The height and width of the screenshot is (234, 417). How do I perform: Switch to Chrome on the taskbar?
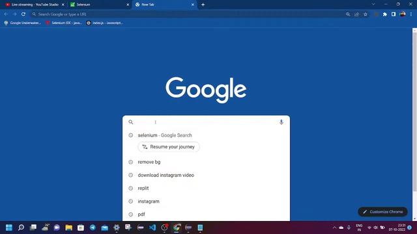pyautogui.click(x=177, y=227)
